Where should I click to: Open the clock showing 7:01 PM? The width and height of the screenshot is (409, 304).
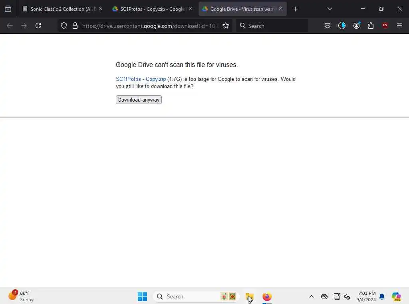coord(366,296)
